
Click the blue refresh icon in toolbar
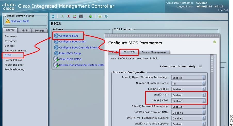(53, 16)
